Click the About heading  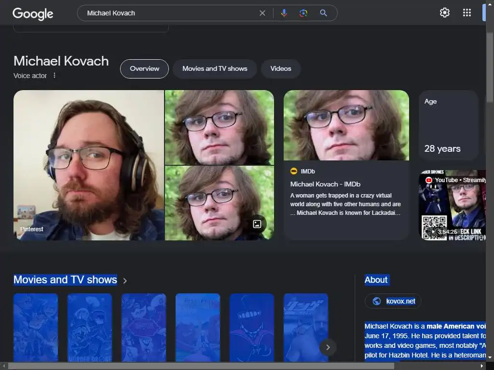point(376,280)
